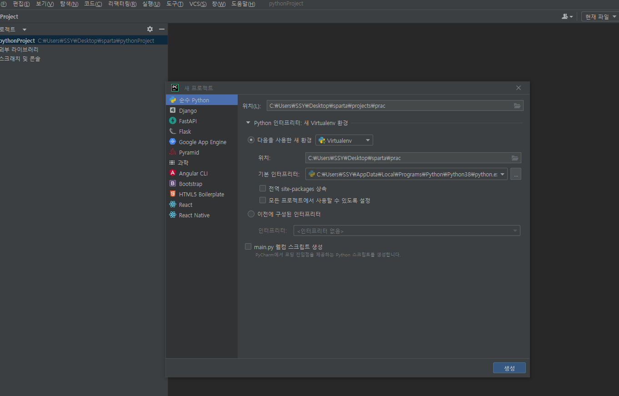Open the 코드(C) menu
The image size is (619, 396).
93,4
